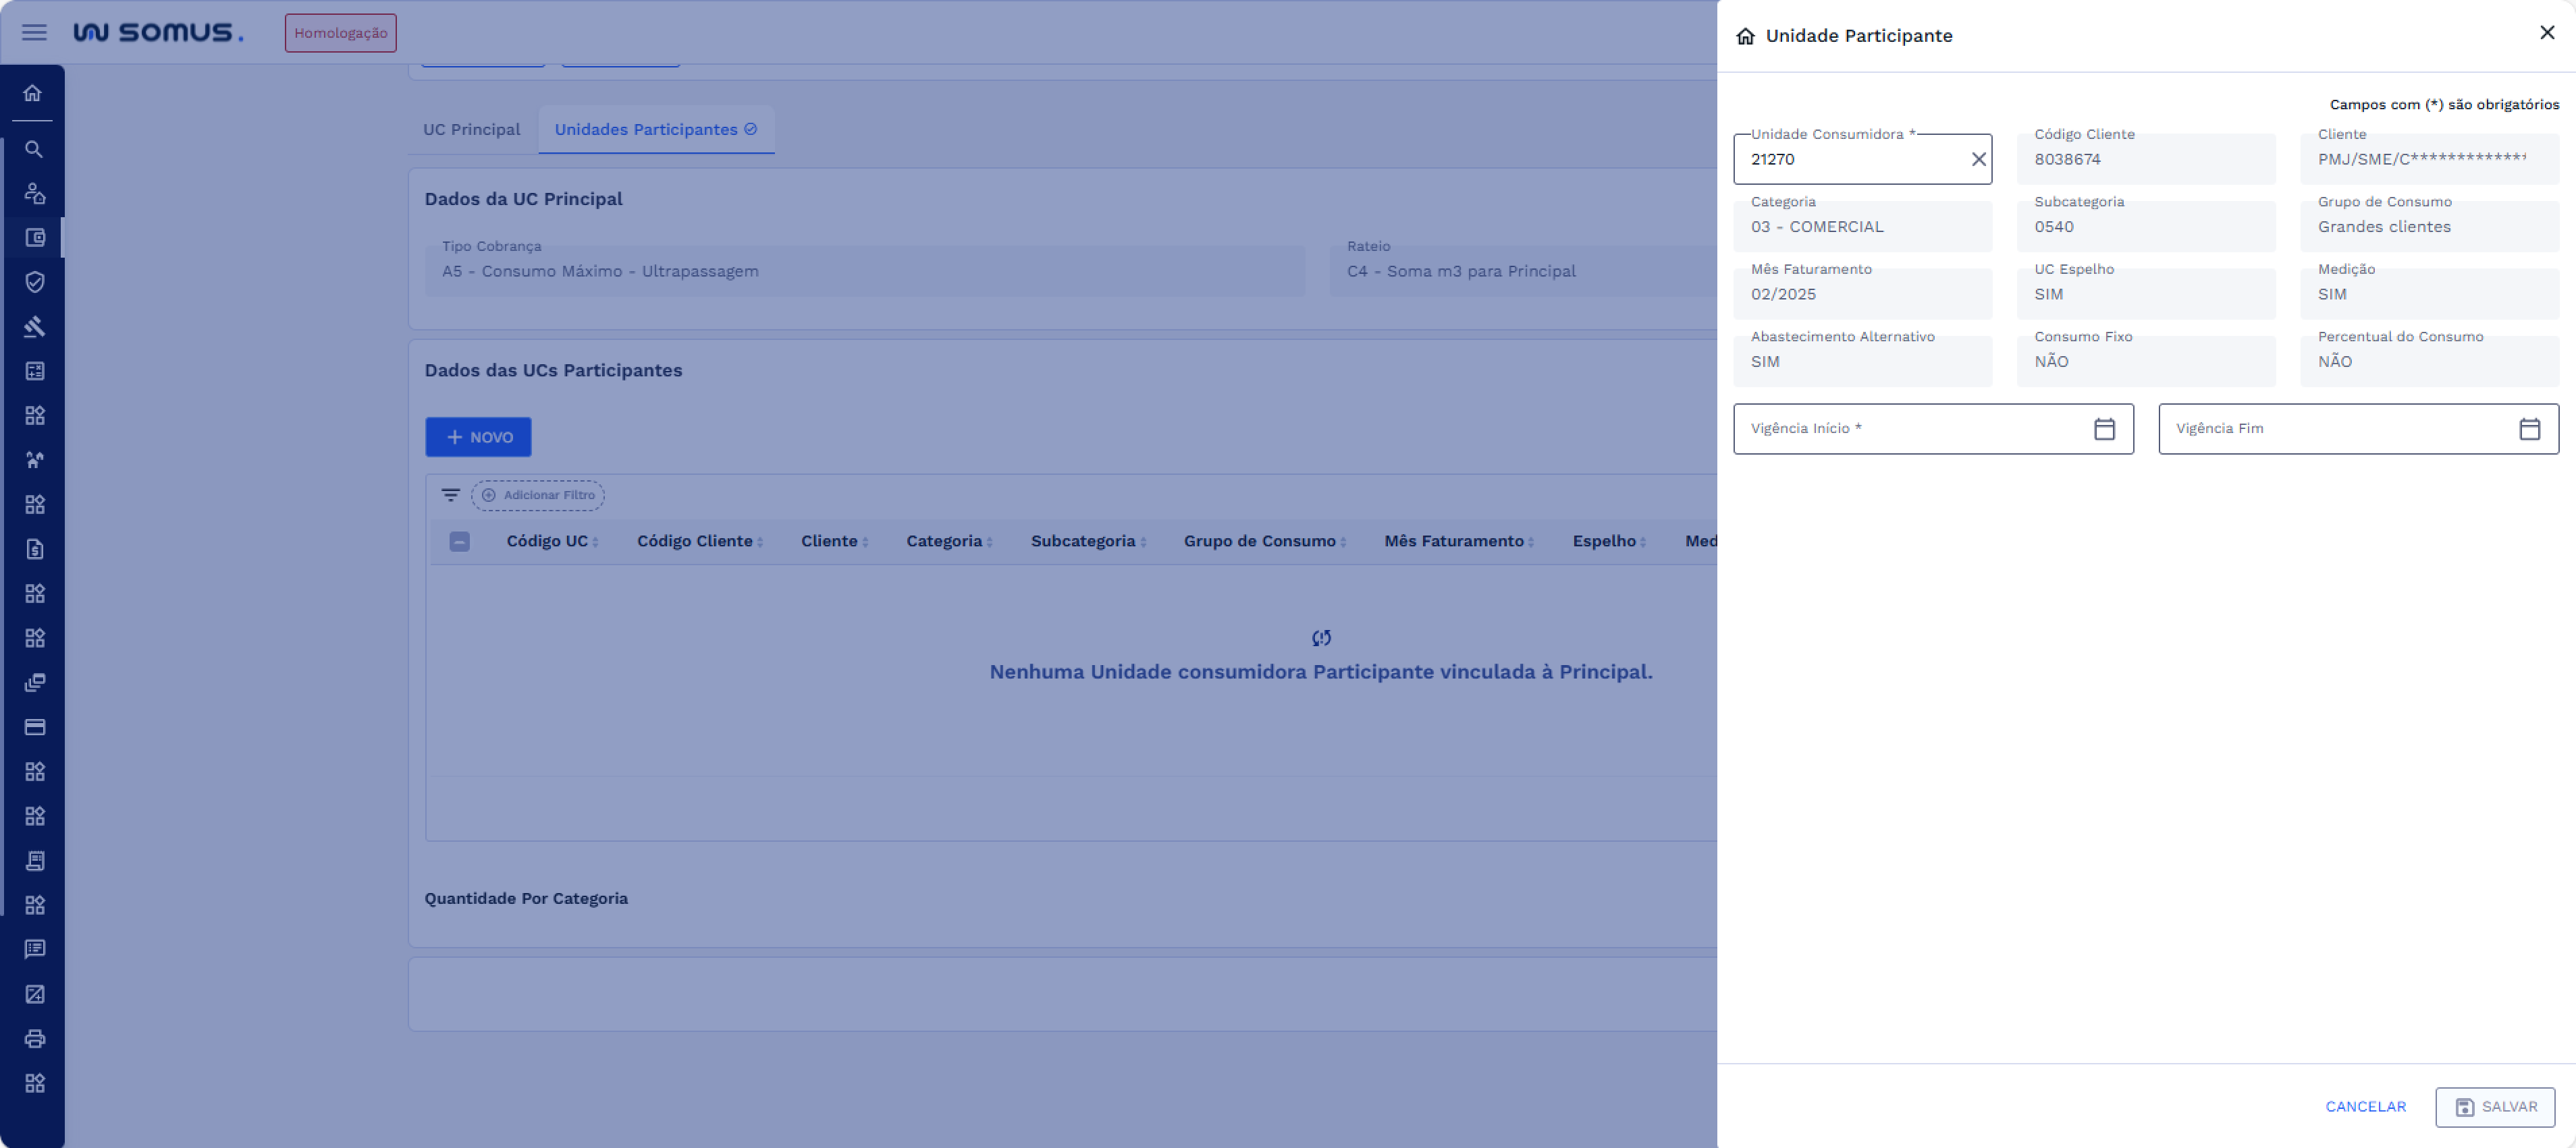Click the Unidade Consumidora input field

coord(1850,160)
